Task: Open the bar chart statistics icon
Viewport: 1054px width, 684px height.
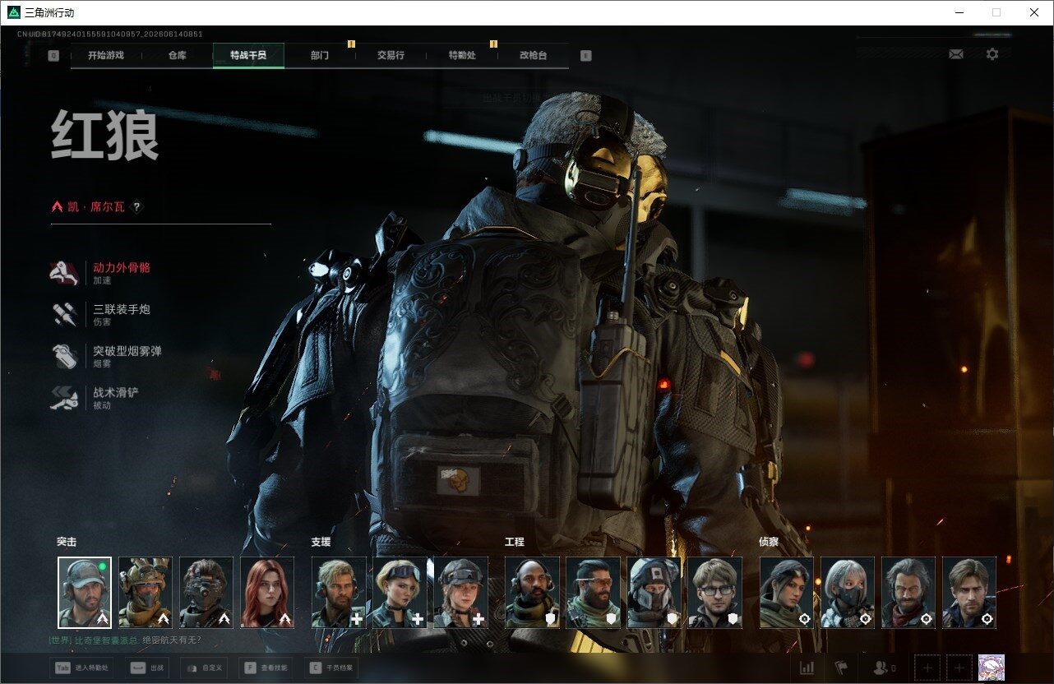Action: (807, 668)
